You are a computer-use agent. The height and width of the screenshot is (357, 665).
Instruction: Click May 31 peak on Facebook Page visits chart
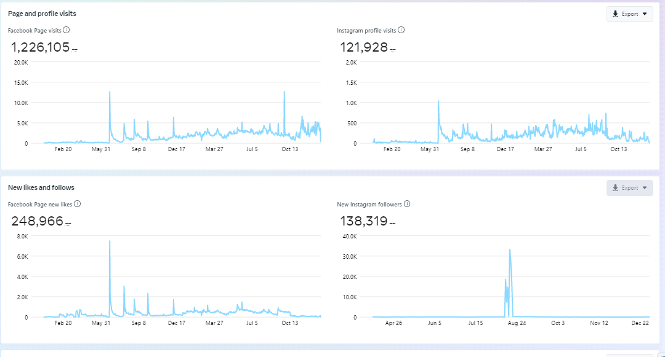pos(110,92)
